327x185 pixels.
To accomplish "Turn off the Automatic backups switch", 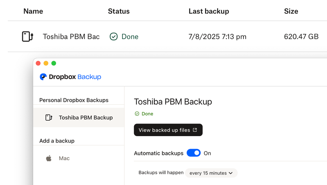I will coord(194,153).
